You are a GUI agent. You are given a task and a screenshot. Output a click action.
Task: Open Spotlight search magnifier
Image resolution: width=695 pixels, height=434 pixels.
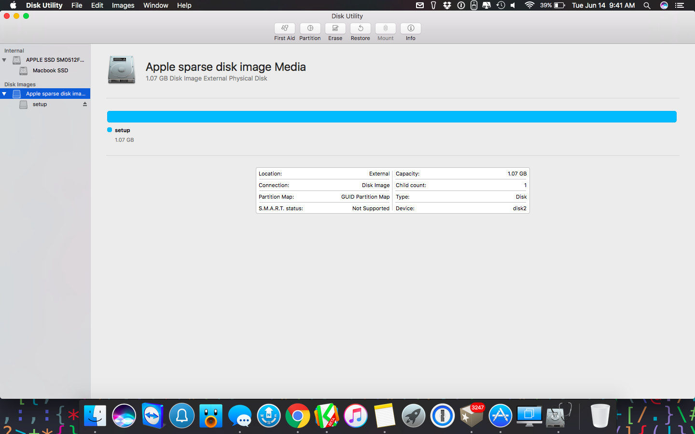[647, 5]
